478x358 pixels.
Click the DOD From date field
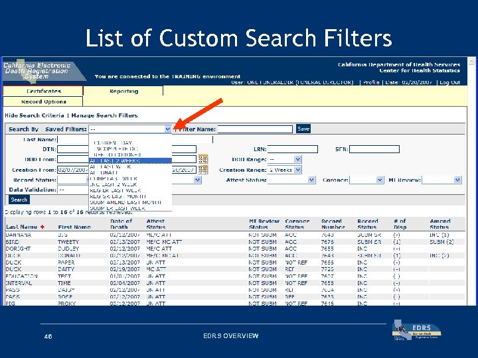click(x=73, y=159)
